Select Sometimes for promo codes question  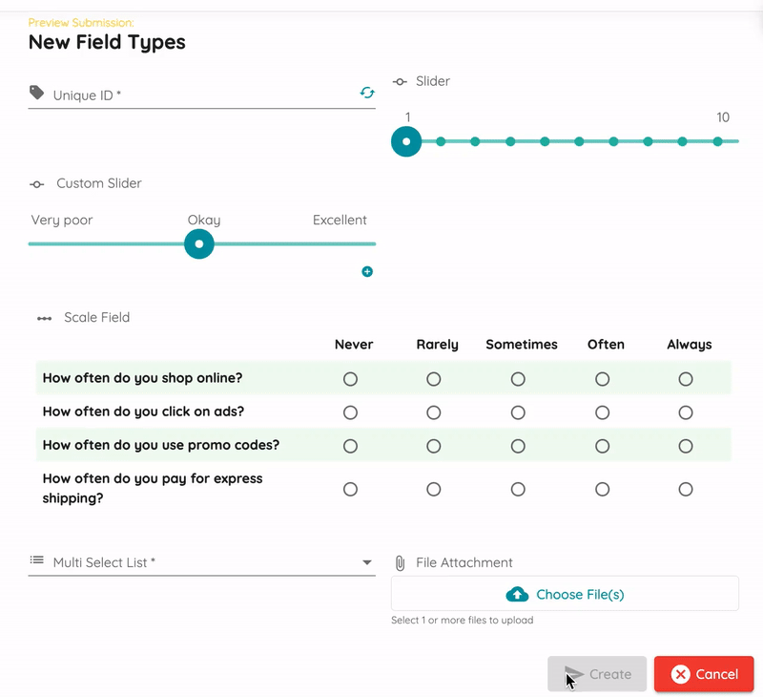(518, 446)
